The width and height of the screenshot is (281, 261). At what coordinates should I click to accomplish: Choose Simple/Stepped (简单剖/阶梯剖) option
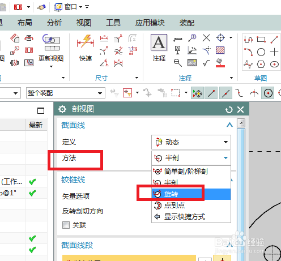tap(191, 172)
